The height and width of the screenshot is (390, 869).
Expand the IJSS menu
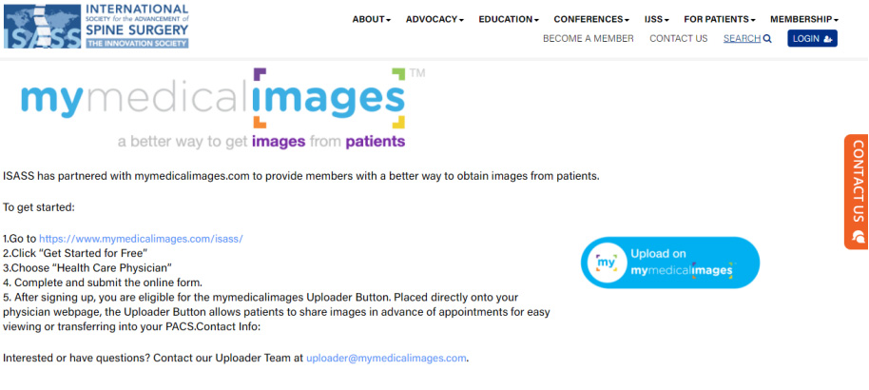[657, 19]
